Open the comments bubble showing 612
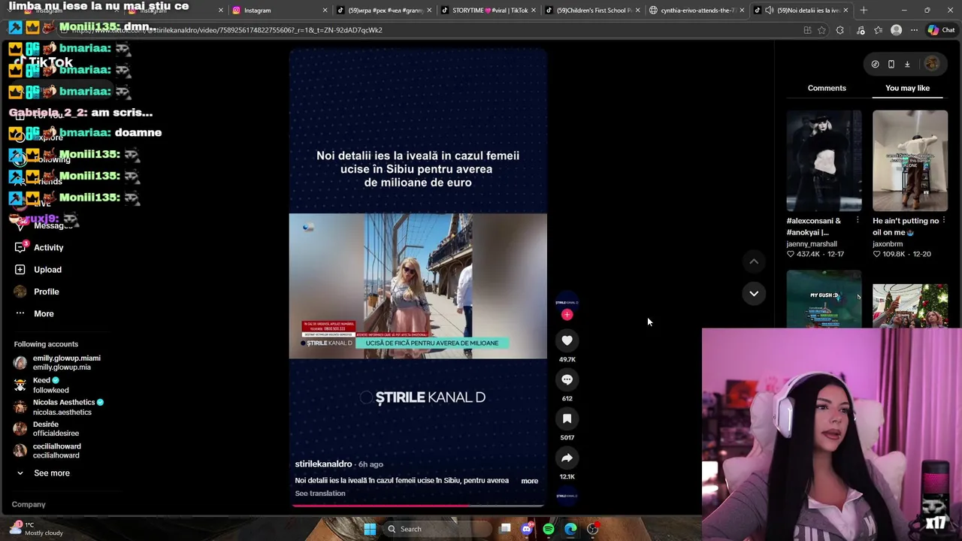962x541 pixels. tap(567, 379)
